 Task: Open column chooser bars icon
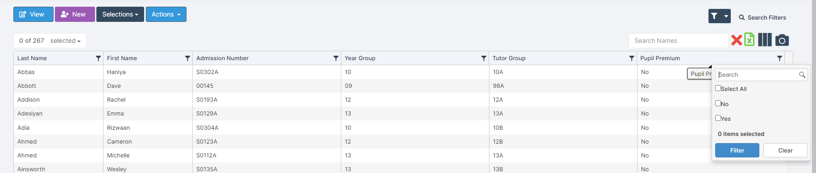765,40
